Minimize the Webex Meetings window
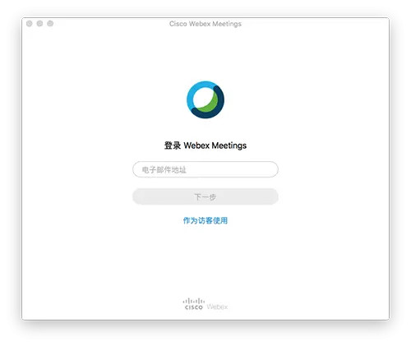The height and width of the screenshot is (346, 411). 39,24
